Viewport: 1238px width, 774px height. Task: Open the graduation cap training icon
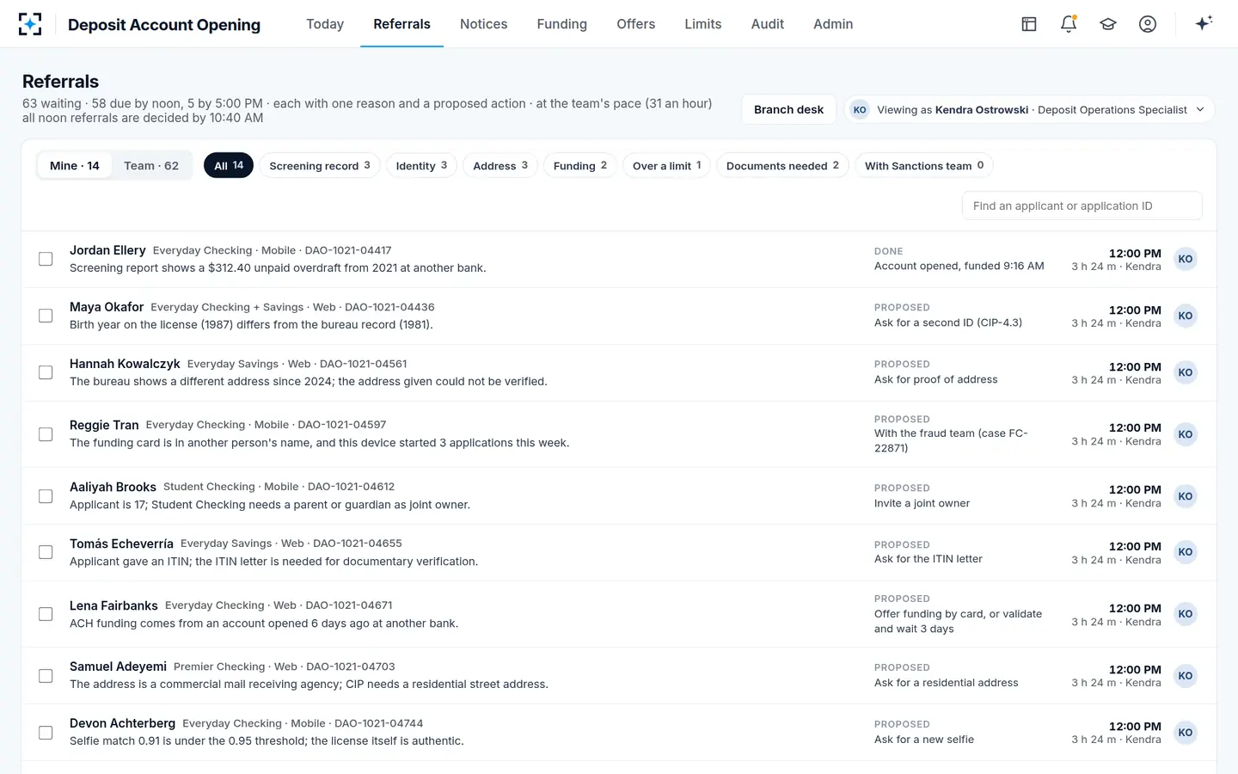[1108, 24]
